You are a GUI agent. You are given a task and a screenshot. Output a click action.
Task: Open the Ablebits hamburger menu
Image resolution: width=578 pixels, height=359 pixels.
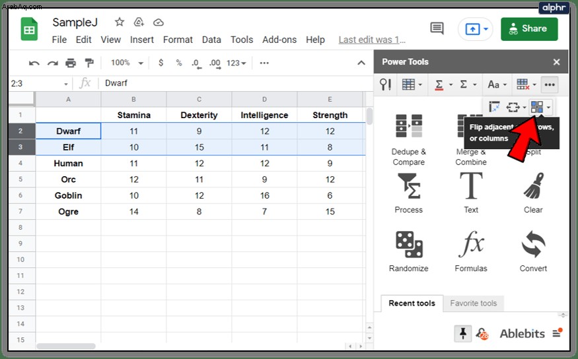point(557,333)
